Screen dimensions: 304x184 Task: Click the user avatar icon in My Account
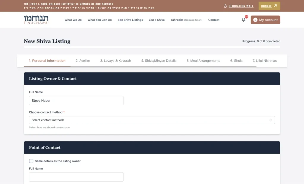pos(255,20)
